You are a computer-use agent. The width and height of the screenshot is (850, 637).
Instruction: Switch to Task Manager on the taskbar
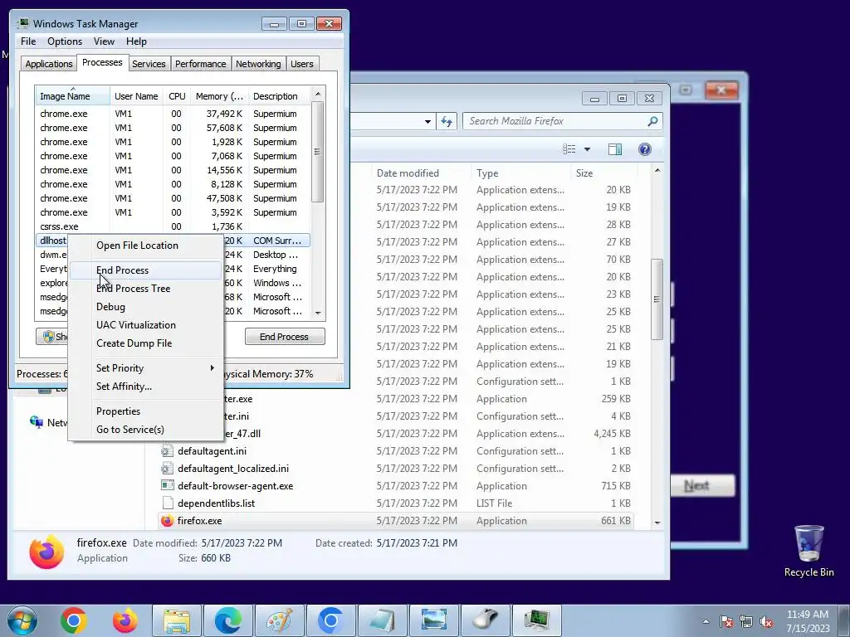[x=537, y=620]
